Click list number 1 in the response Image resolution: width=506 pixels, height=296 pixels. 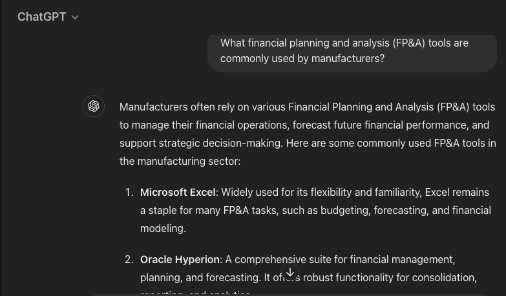(x=129, y=192)
